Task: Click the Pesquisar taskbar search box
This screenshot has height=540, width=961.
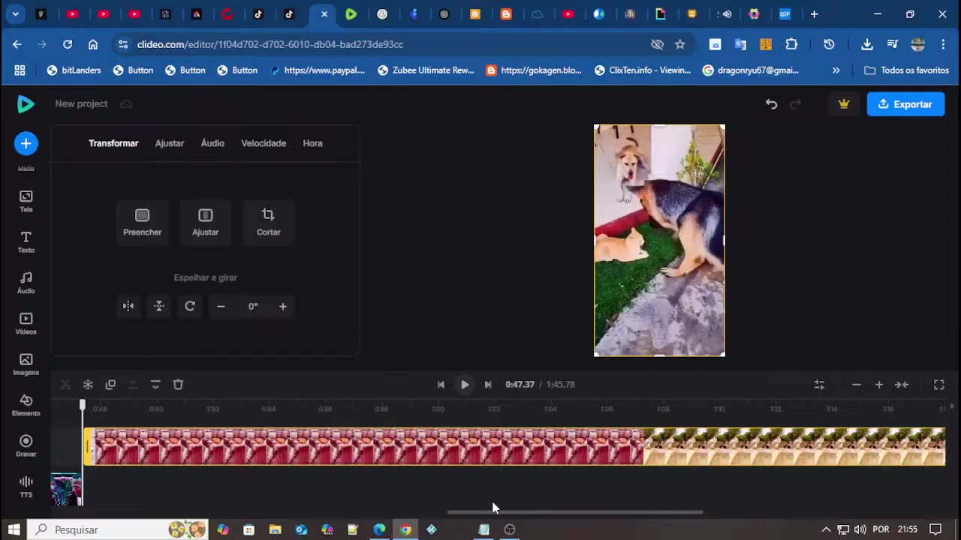Action: tap(119, 529)
